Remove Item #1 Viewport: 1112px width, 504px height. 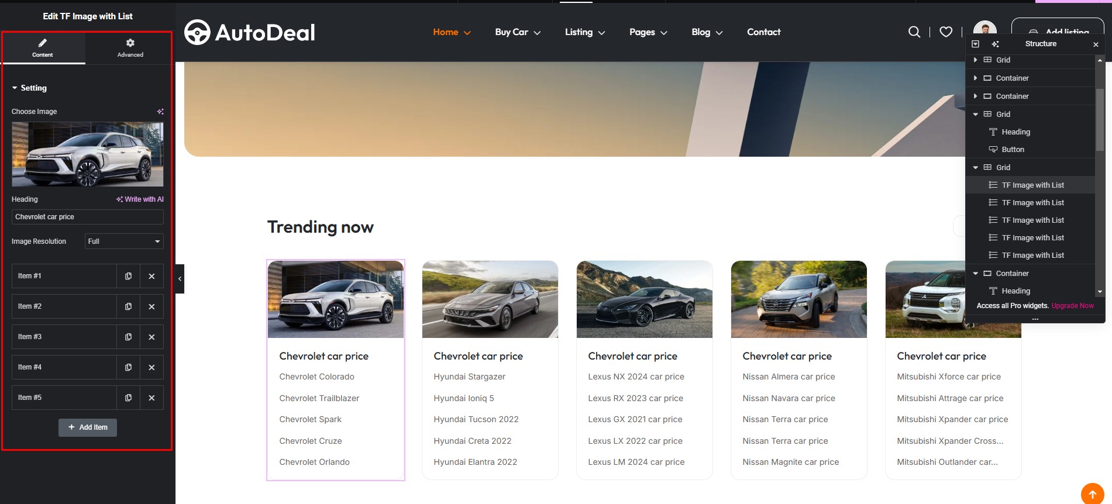click(152, 276)
